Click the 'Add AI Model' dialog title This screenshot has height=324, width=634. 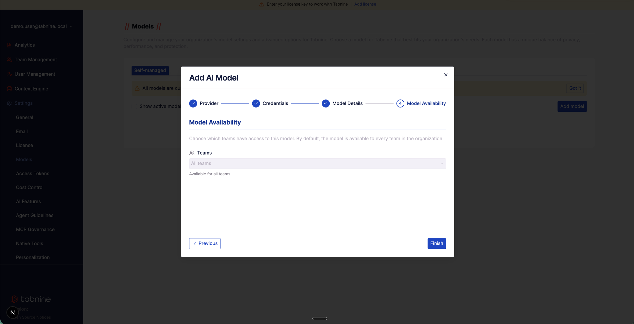tap(214, 78)
